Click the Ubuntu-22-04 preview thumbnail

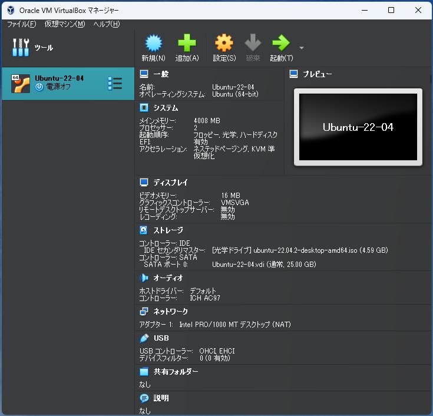pyautogui.click(x=358, y=127)
